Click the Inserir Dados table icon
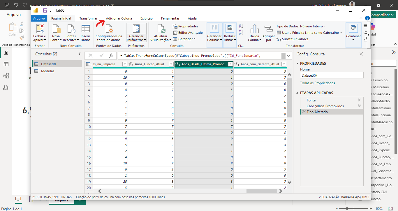This screenshot has width=398, height=211. click(x=85, y=29)
